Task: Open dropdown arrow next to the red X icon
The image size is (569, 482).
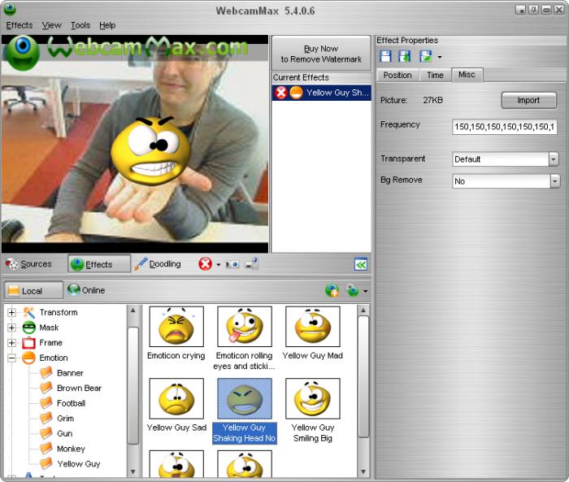Action: 218,265
